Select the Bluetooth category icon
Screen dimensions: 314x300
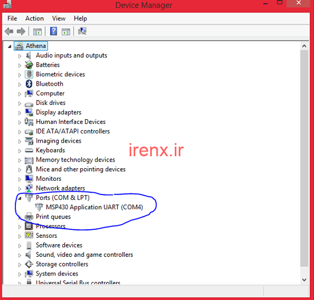[x=29, y=84]
